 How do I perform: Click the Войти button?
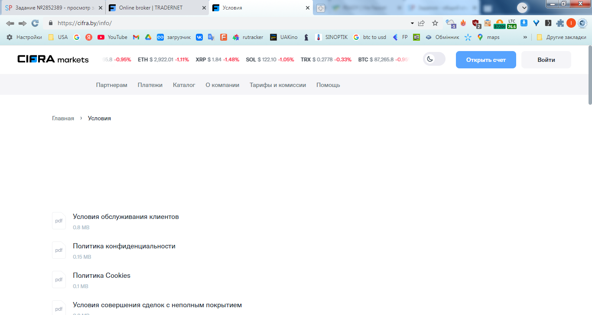[546, 60]
